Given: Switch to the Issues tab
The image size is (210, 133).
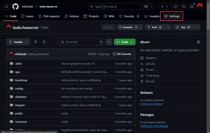Looking at the screenshot, I should click(27, 16).
